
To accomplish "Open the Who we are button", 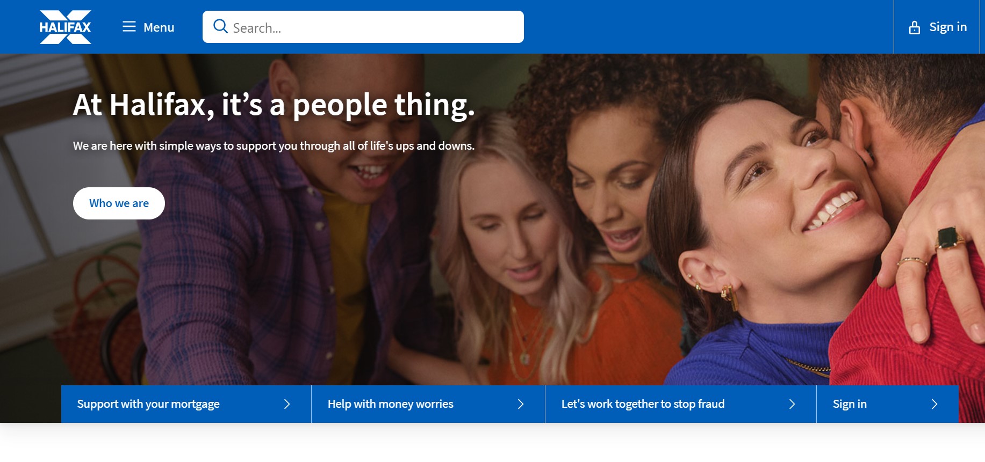I will (x=119, y=203).
